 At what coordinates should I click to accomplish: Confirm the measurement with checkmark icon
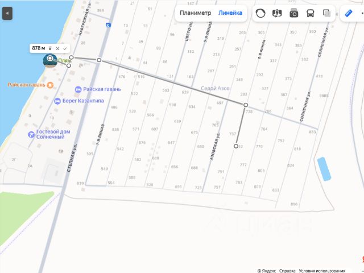pos(65,48)
